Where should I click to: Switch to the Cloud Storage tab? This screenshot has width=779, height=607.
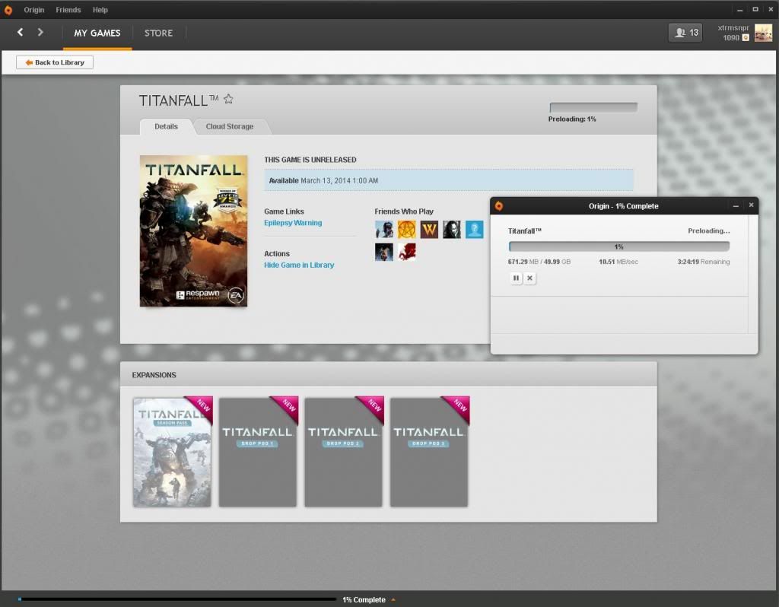click(229, 126)
